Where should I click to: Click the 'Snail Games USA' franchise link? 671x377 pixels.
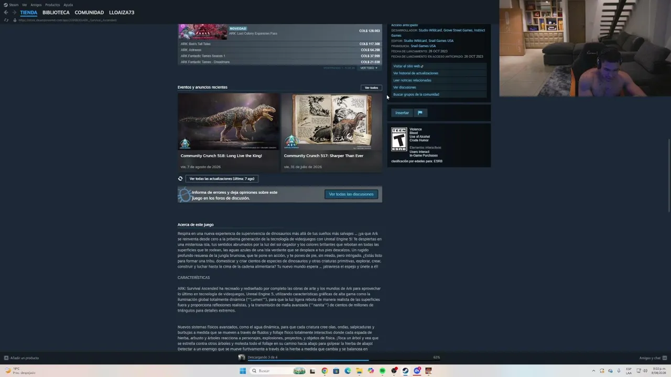tap(423, 46)
